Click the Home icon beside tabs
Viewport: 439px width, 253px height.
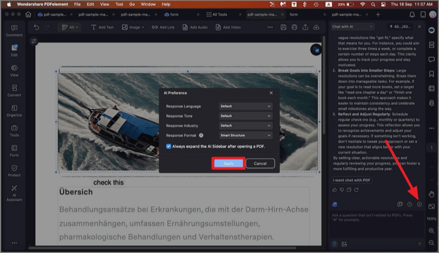pos(28,14)
